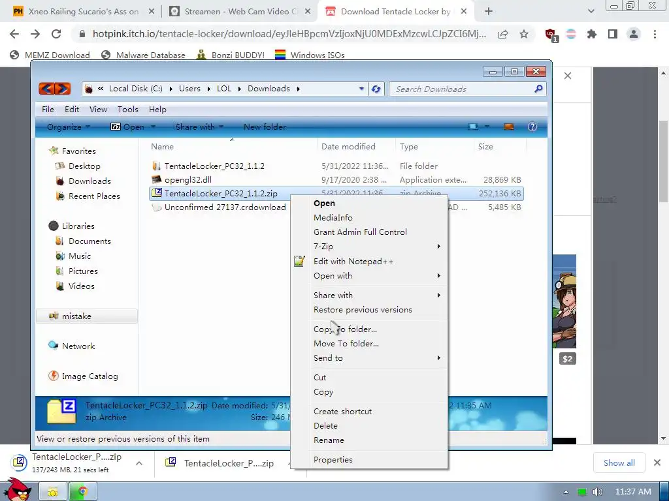The width and height of the screenshot is (669, 501).
Task: Expand the Organize dropdown
Action: 68,127
